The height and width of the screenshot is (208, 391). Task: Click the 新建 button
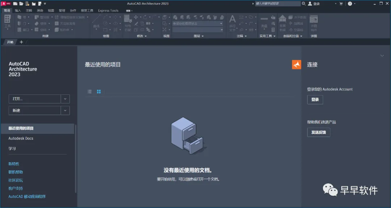35,111
